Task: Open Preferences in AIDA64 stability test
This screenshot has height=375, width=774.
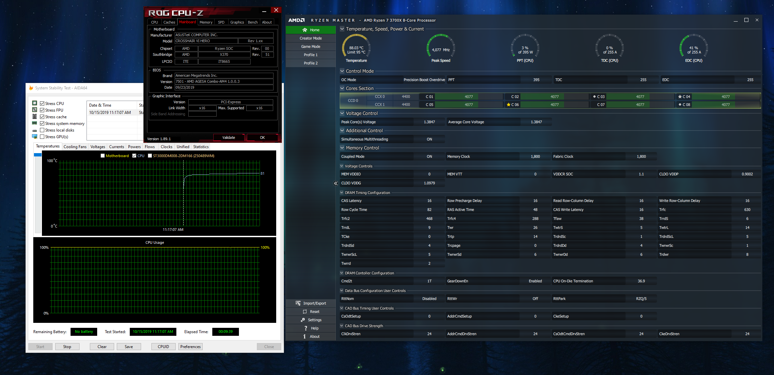Action: (x=190, y=346)
